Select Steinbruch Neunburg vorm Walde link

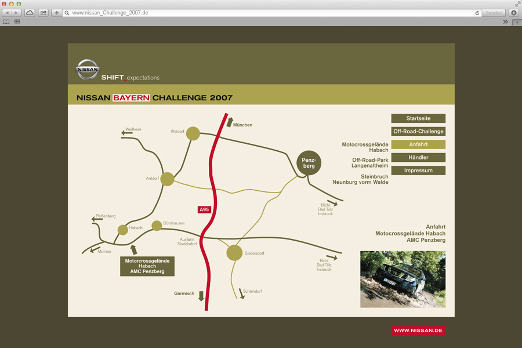(360, 179)
